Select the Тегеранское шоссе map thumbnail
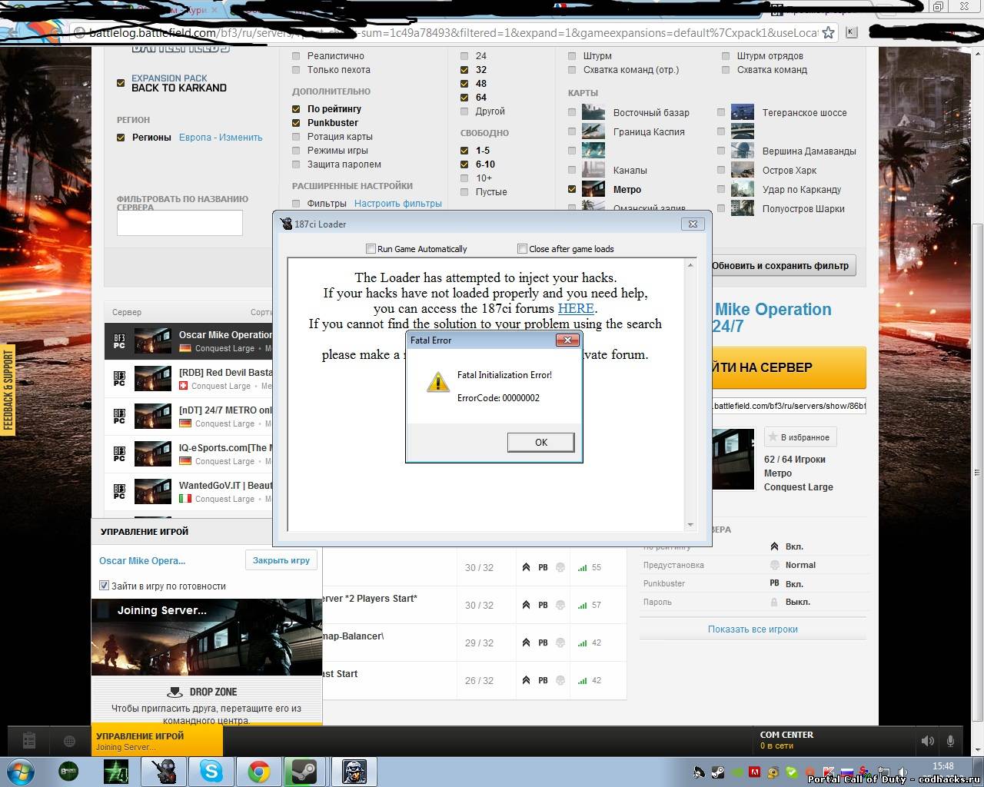Viewport: 984px width, 787px height. [743, 112]
